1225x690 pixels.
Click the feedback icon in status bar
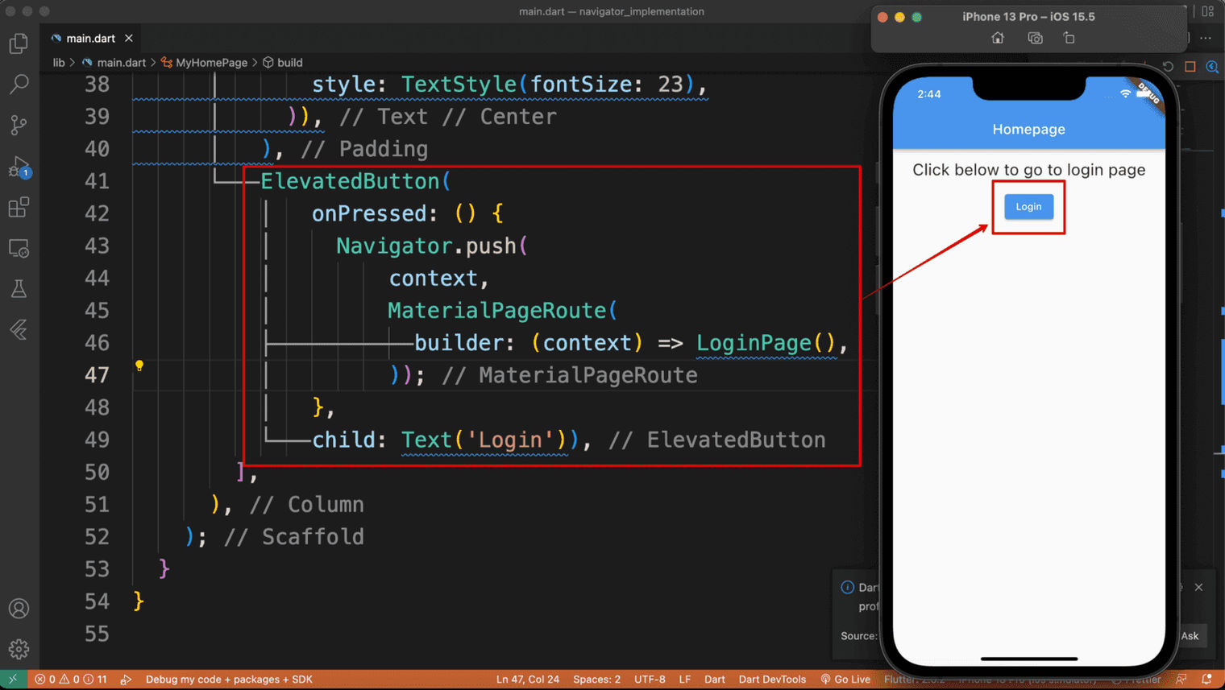[1181, 680]
